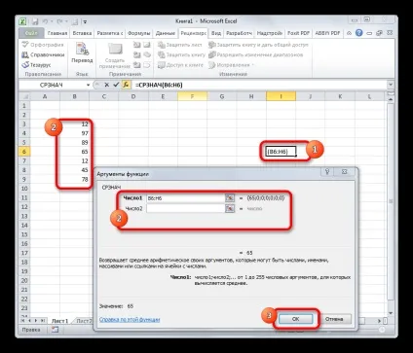Click Защитить лист protect sheet

[x=180, y=45]
